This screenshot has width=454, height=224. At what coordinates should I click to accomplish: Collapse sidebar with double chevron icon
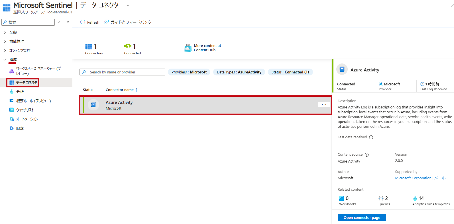[x=68, y=22]
